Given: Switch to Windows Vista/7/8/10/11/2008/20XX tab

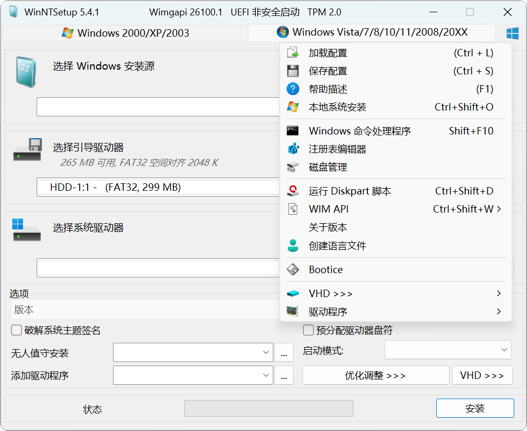Looking at the screenshot, I should [372, 32].
